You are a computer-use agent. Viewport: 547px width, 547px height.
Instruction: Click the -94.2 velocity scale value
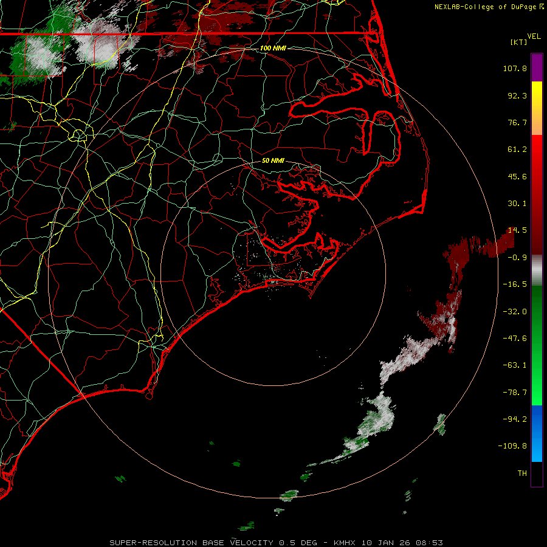(x=515, y=419)
